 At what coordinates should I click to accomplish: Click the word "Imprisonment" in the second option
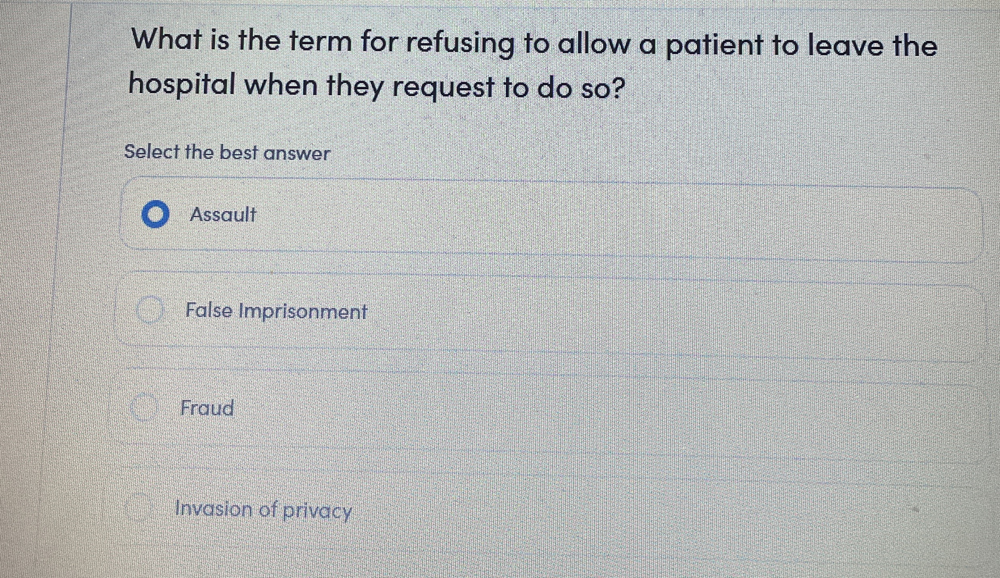pyautogui.click(x=303, y=312)
